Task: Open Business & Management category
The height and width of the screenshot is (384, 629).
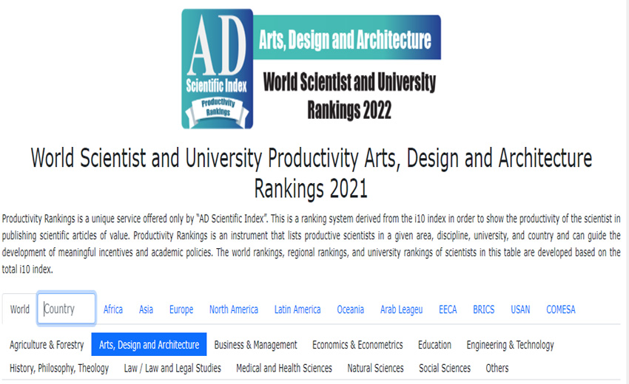Action: tap(255, 345)
